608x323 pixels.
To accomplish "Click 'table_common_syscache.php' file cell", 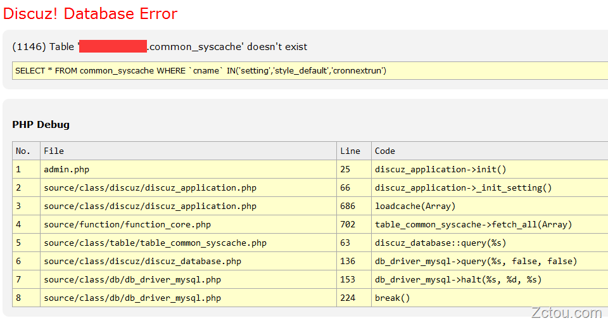I will tap(189, 243).
